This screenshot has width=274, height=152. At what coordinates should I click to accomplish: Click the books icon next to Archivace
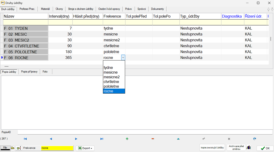coord(249,148)
